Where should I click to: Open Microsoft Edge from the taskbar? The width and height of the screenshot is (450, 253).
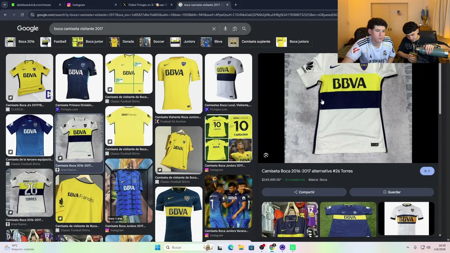click(231, 247)
